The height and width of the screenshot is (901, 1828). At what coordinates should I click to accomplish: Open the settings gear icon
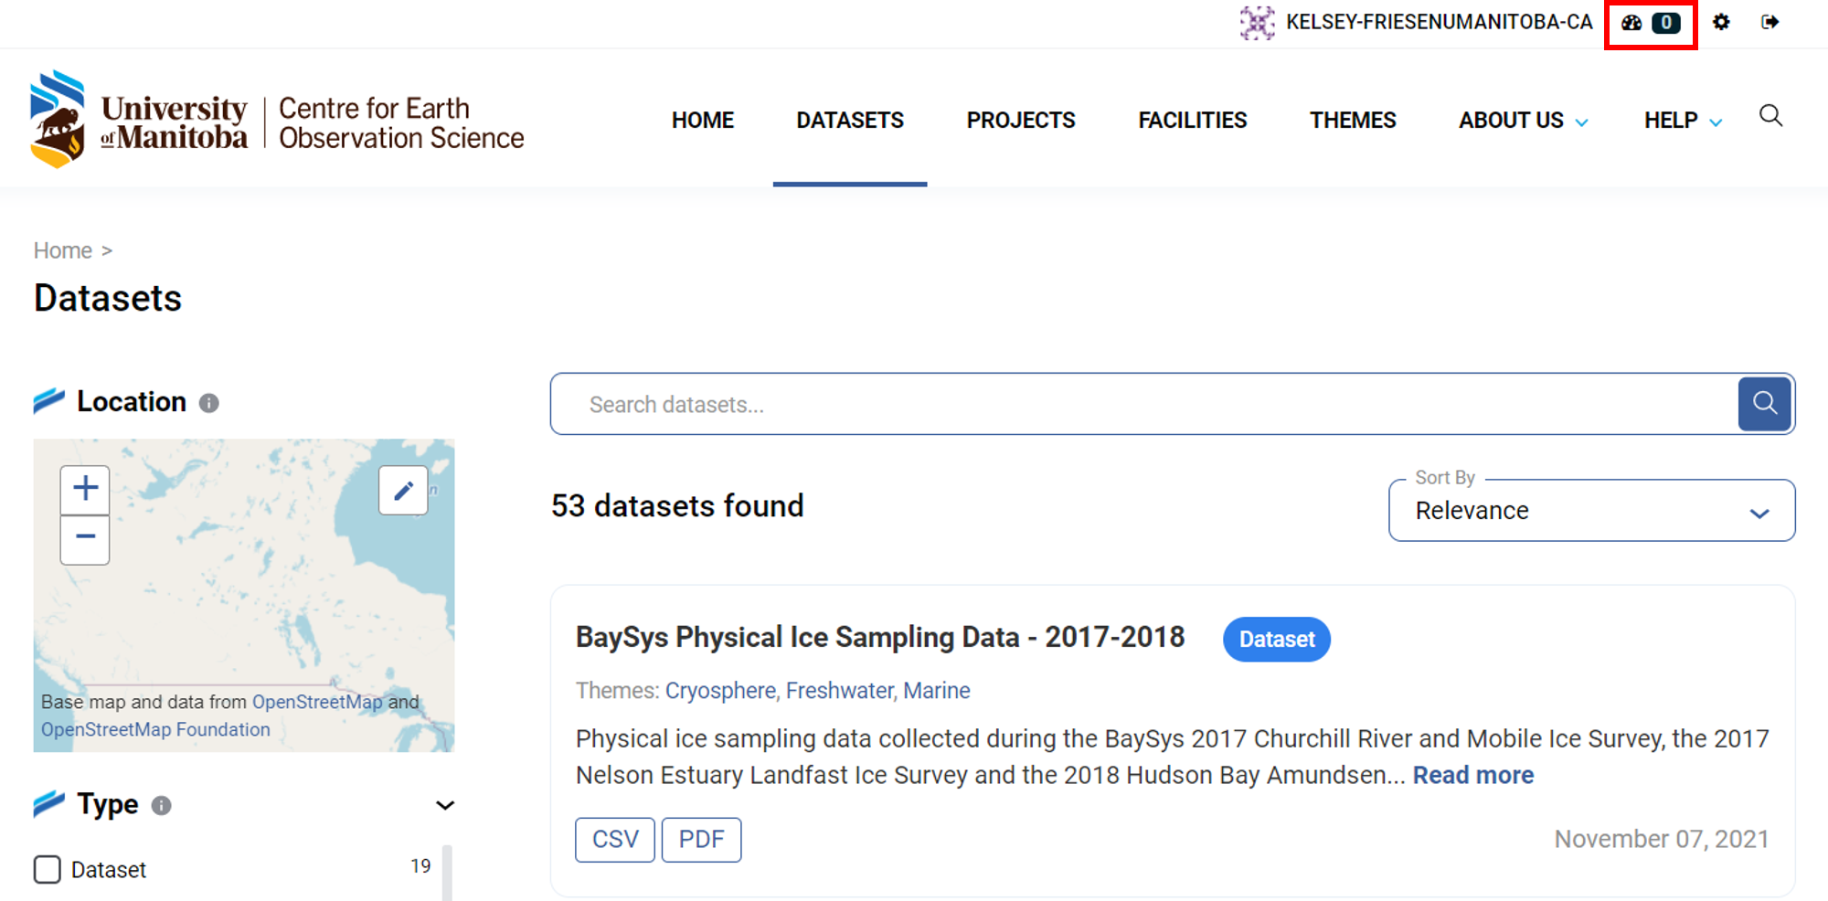[x=1721, y=22]
